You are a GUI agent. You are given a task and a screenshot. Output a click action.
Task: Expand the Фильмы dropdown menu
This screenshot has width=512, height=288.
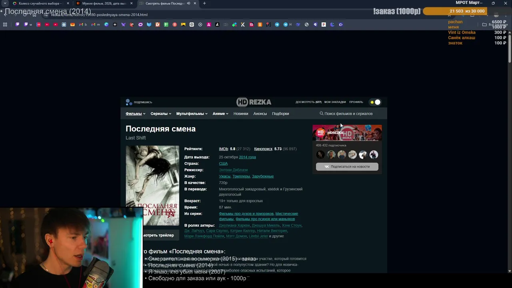135,114
